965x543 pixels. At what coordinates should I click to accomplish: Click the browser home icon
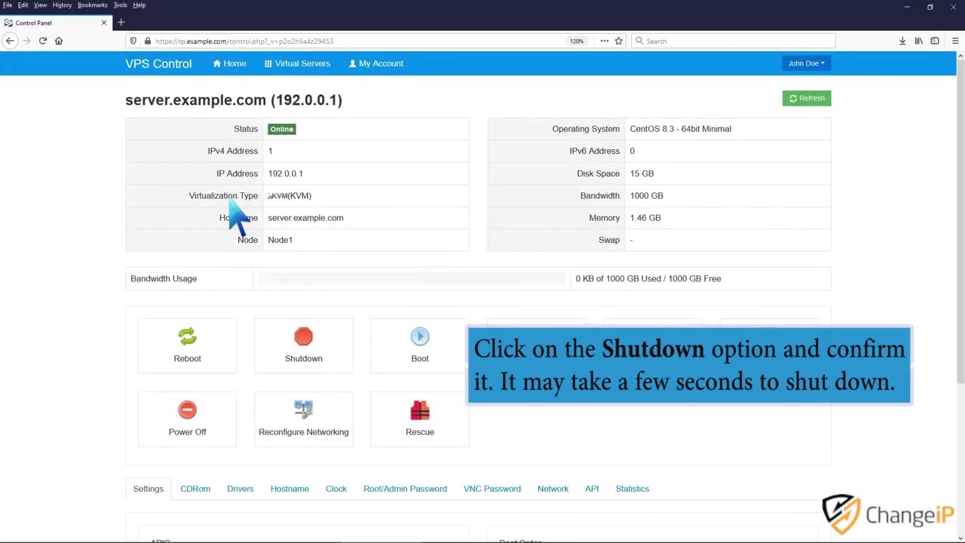coord(58,41)
